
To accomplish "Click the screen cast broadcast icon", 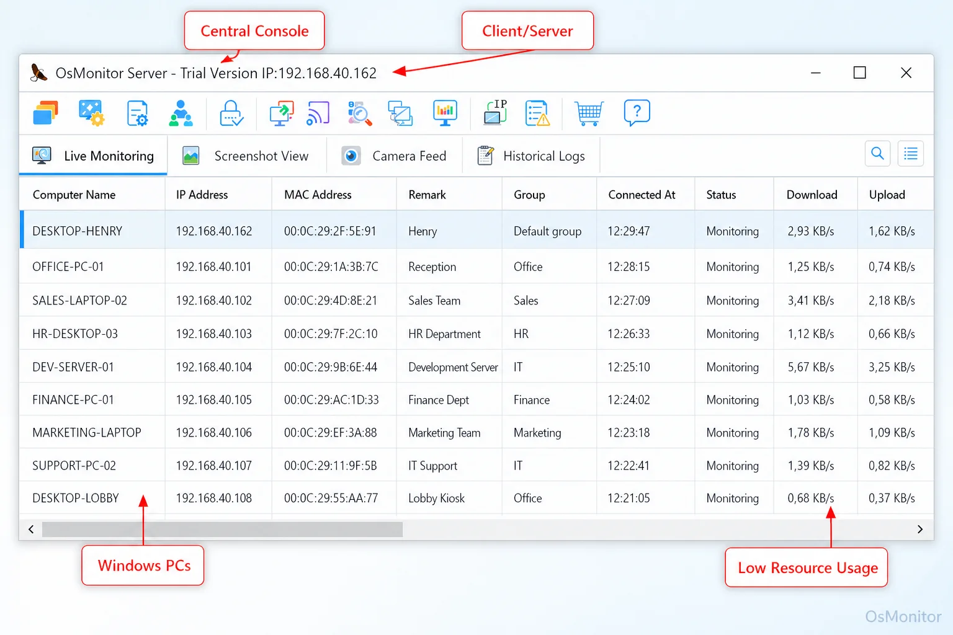I will tap(318, 113).
